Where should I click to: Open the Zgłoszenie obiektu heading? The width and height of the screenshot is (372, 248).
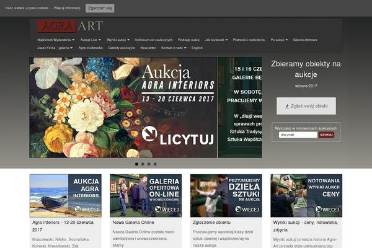[211, 223]
